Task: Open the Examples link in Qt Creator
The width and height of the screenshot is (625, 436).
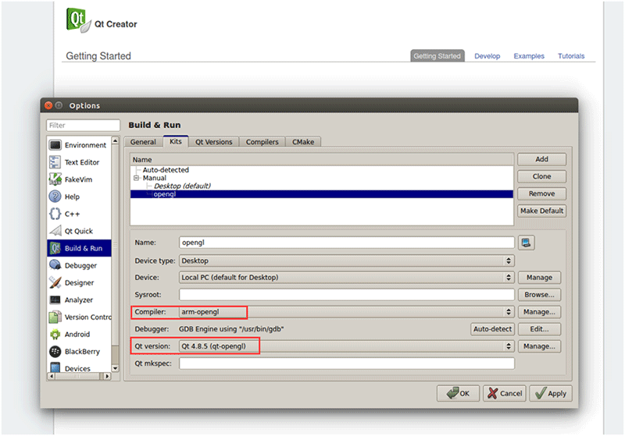Action: click(x=529, y=56)
